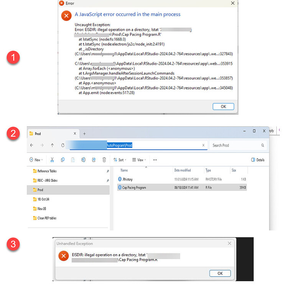Unpin the Reference Tables folder

click(x=107, y=170)
